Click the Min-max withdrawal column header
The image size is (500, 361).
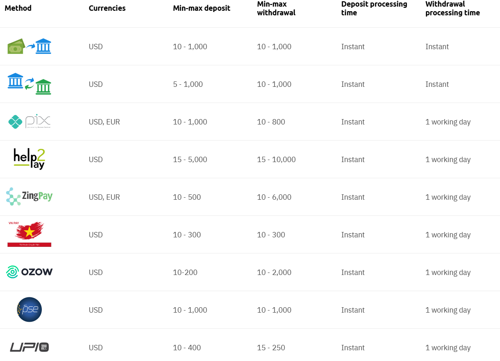(276, 8)
